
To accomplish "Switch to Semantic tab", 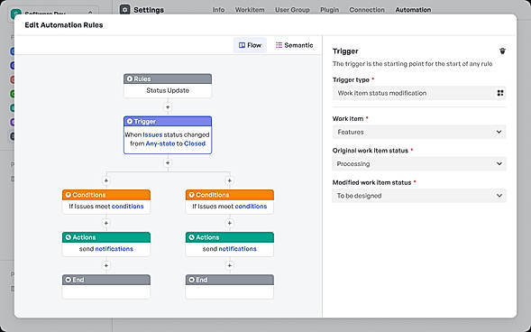I will 294,45.
